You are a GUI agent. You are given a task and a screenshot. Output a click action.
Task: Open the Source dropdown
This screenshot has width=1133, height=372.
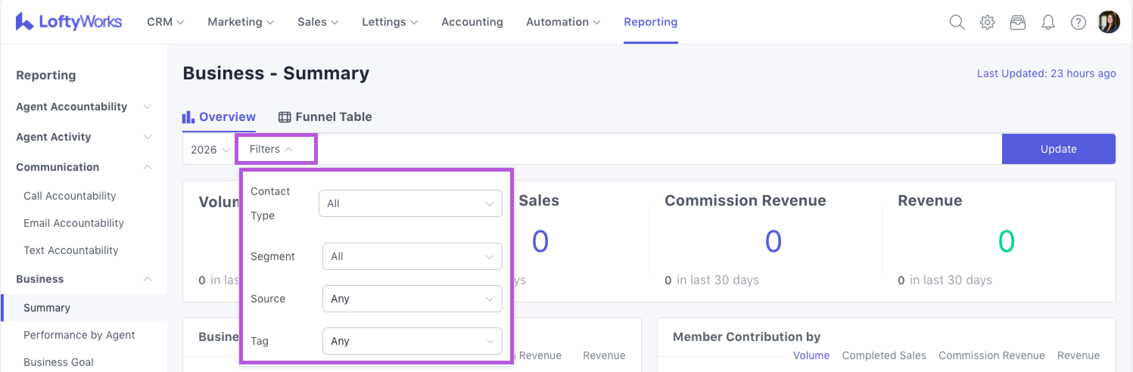tap(412, 299)
